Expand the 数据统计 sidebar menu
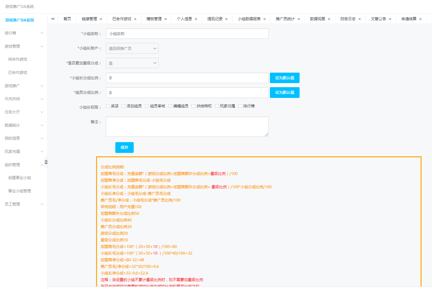The width and height of the screenshot is (432, 289). [24, 125]
